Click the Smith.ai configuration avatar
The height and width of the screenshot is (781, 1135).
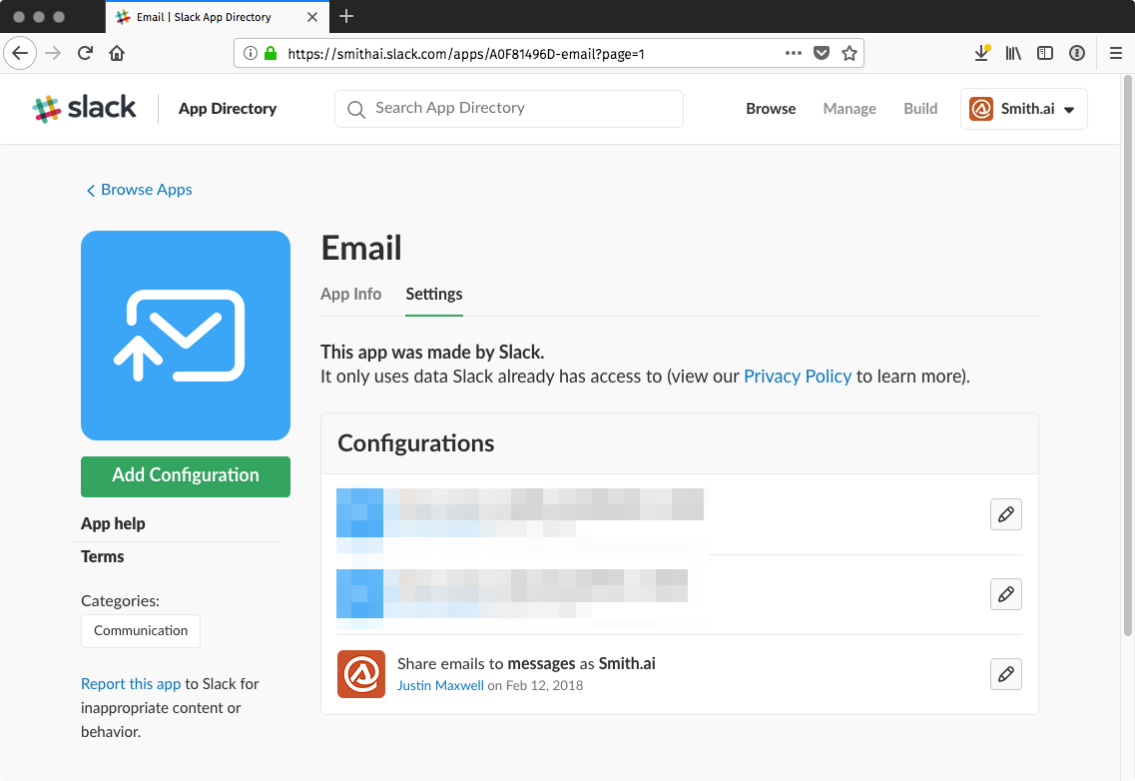pos(361,674)
